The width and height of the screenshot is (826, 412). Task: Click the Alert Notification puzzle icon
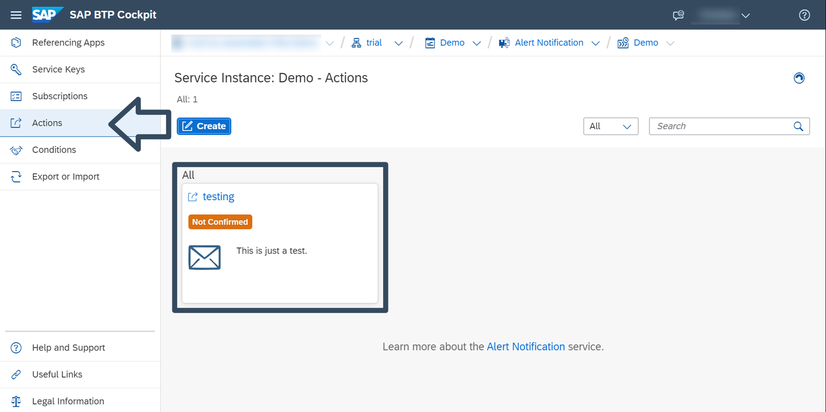[504, 43]
